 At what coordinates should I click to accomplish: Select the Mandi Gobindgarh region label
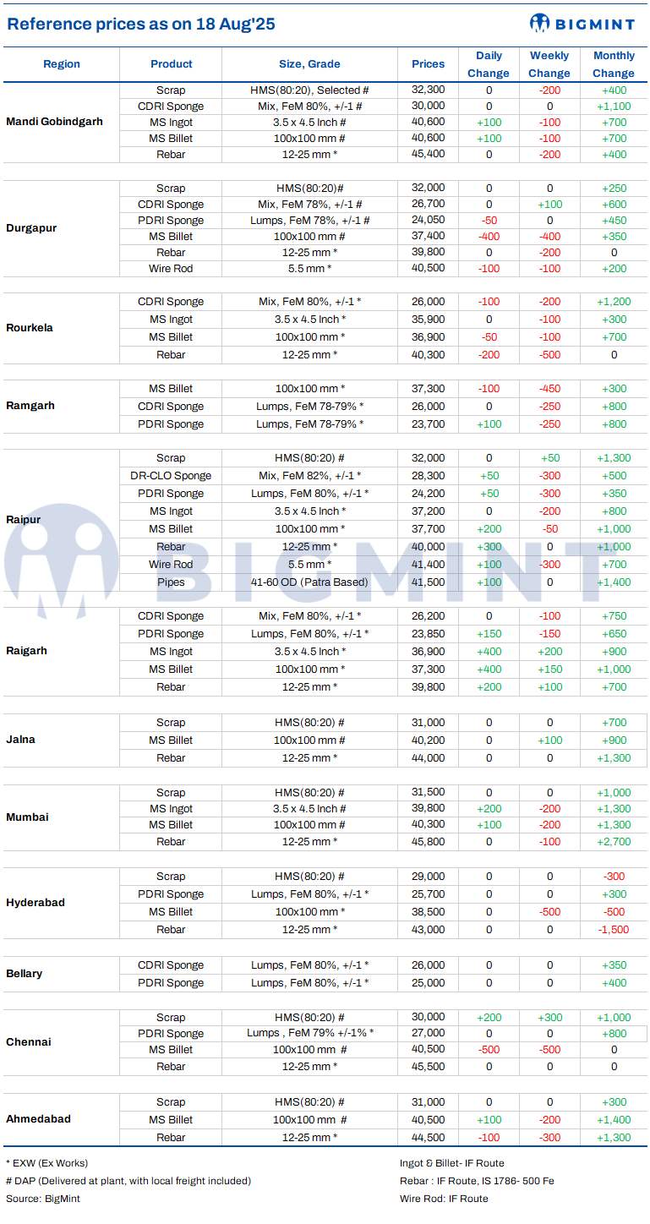click(x=54, y=122)
